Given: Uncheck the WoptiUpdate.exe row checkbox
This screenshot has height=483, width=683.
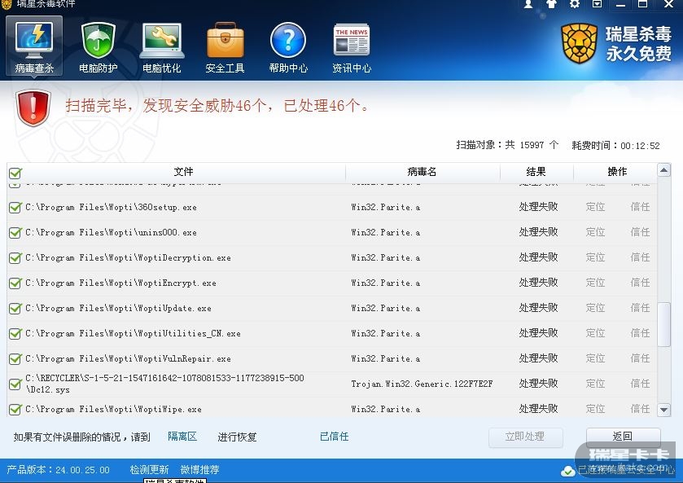Looking at the screenshot, I should pyautogui.click(x=15, y=309).
